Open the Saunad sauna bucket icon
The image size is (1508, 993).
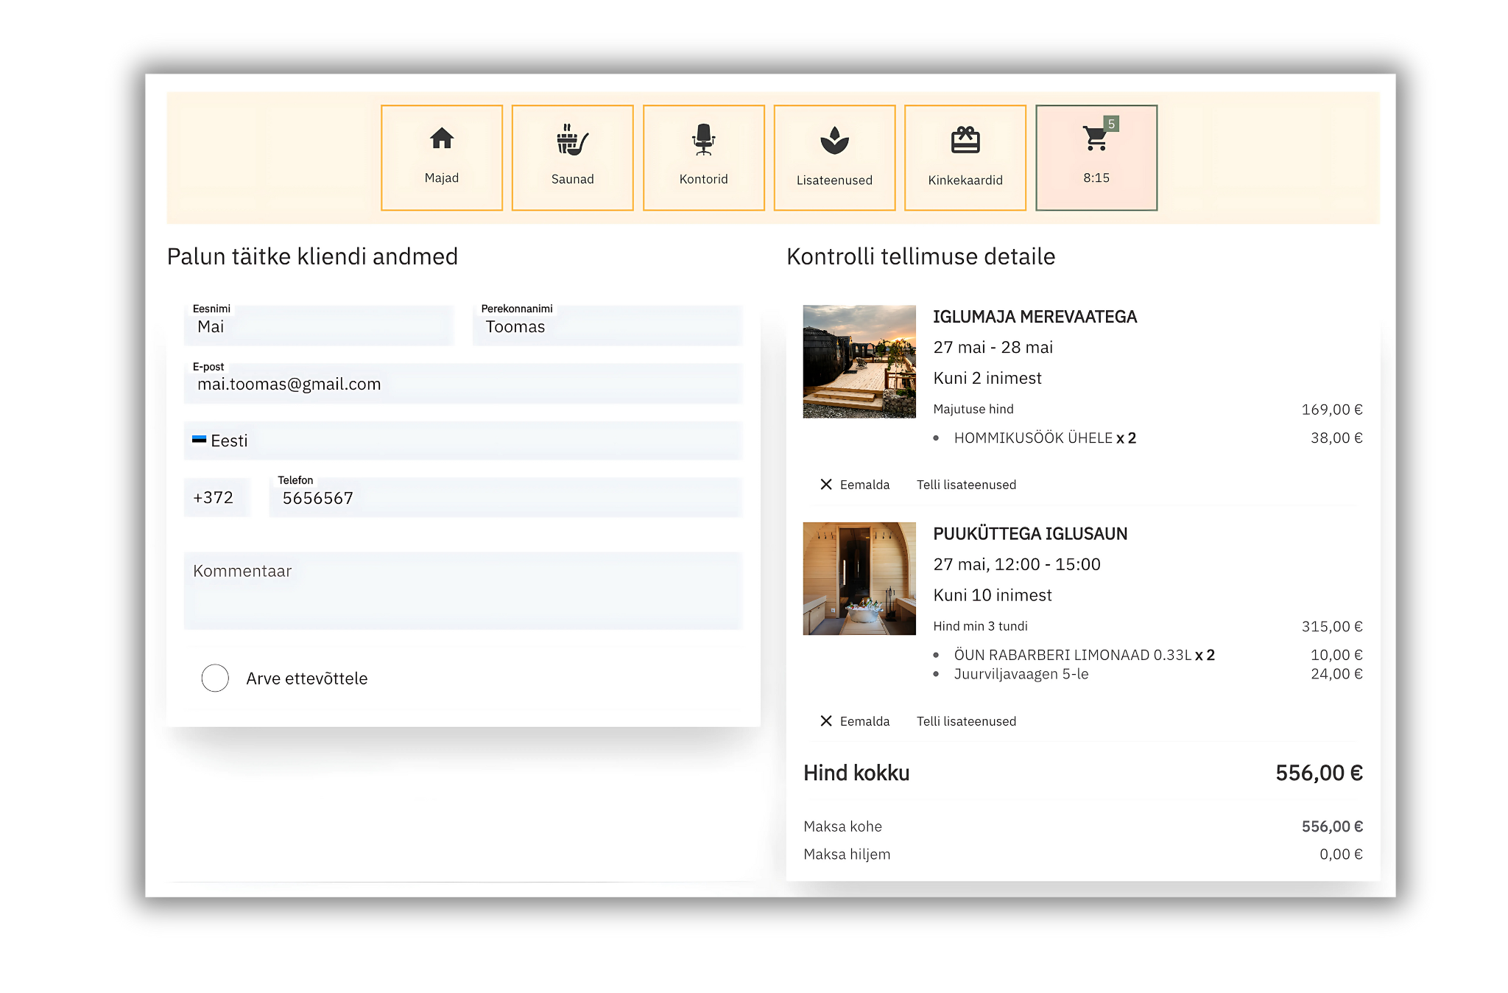(572, 140)
